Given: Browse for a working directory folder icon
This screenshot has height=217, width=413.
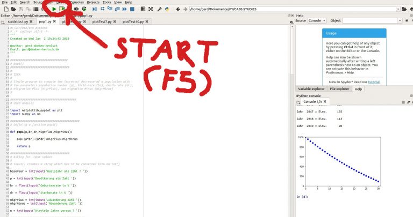Looking at the screenshot, I should pyautogui.click(x=404, y=9).
